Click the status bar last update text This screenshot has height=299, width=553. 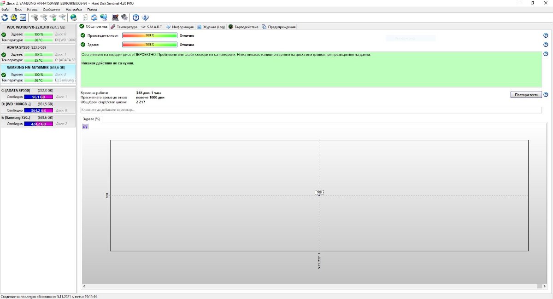pyautogui.click(x=49, y=296)
